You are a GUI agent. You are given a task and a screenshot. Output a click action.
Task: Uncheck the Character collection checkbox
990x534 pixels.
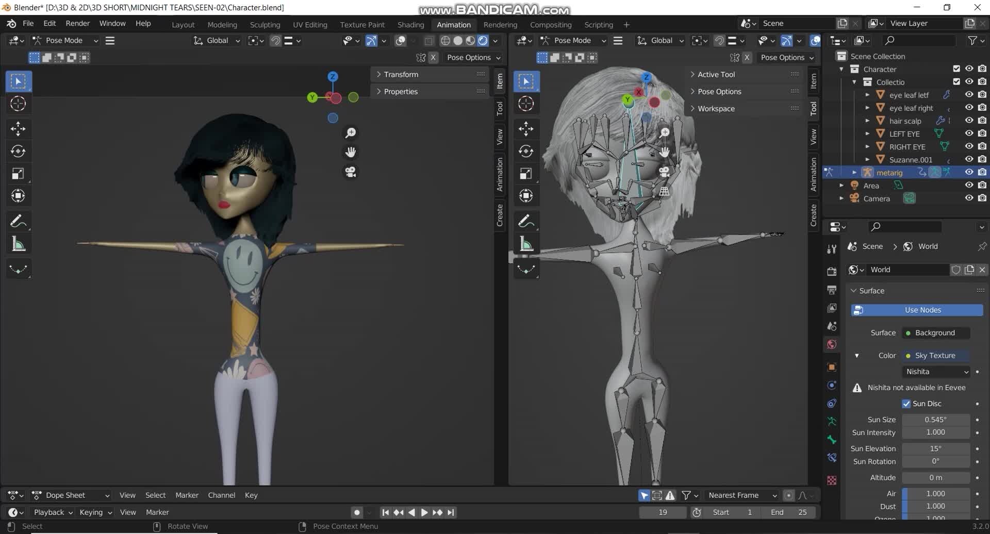tap(956, 68)
